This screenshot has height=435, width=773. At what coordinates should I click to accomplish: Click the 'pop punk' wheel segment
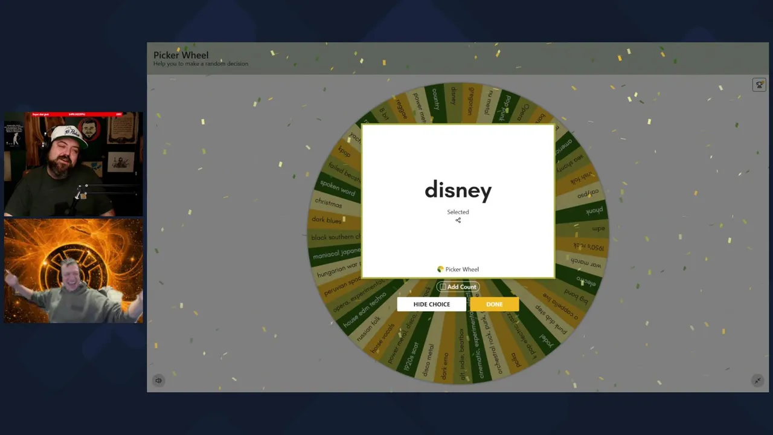pos(506,107)
